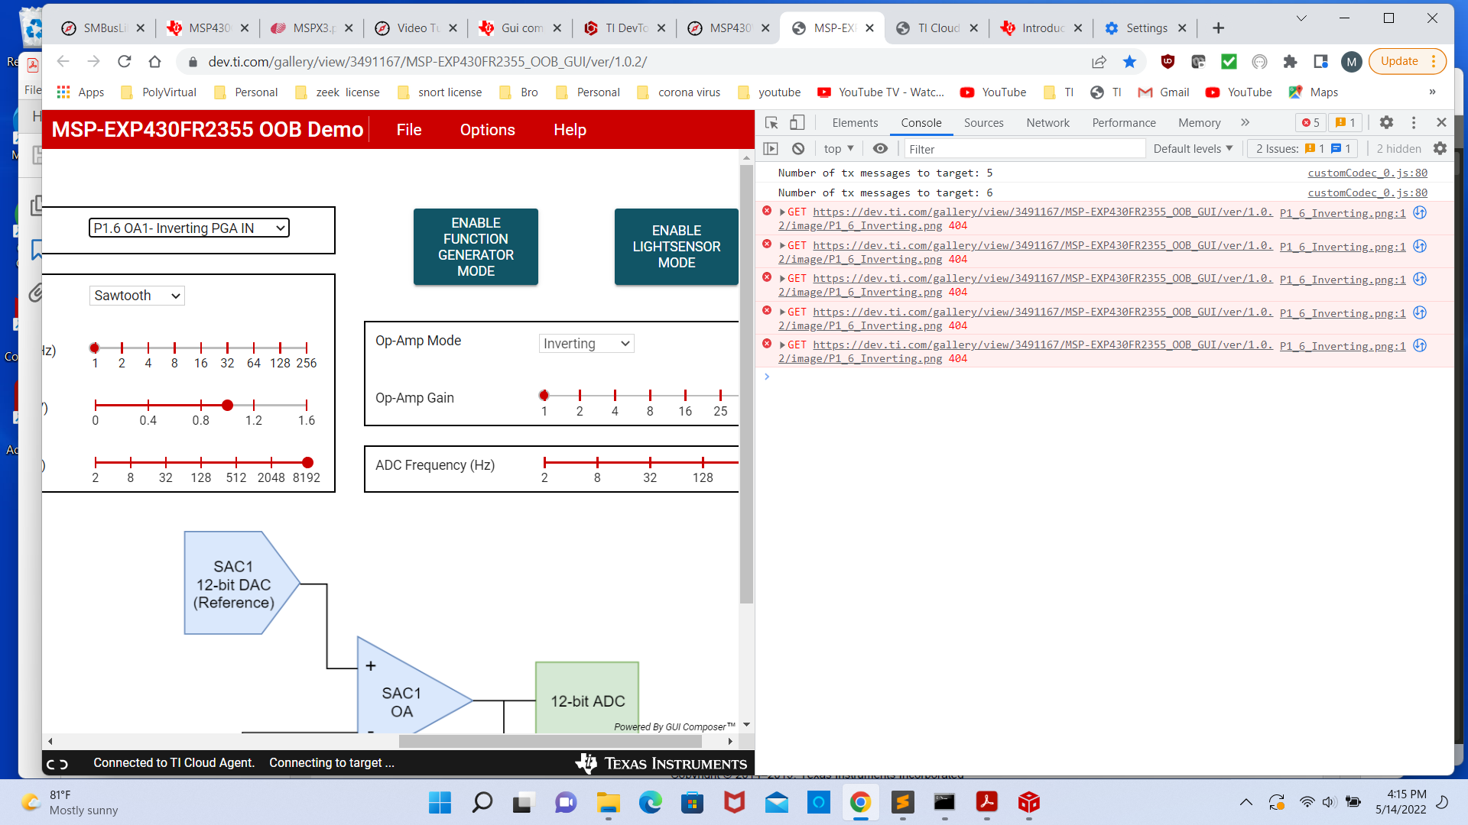The image size is (1468, 825).
Task: Open uBlock shield extension icon
Action: tap(1168, 61)
